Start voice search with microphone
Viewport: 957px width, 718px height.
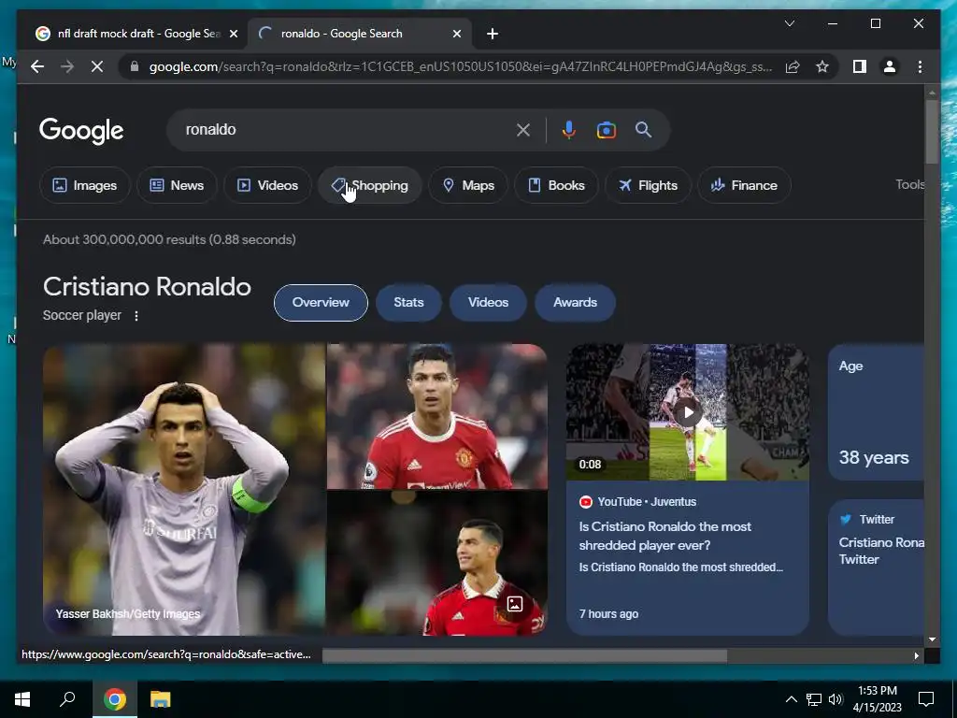point(569,129)
